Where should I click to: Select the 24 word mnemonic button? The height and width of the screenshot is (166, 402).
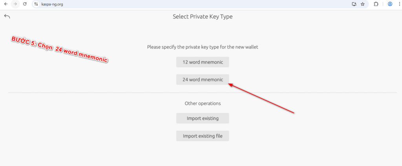tap(203, 79)
